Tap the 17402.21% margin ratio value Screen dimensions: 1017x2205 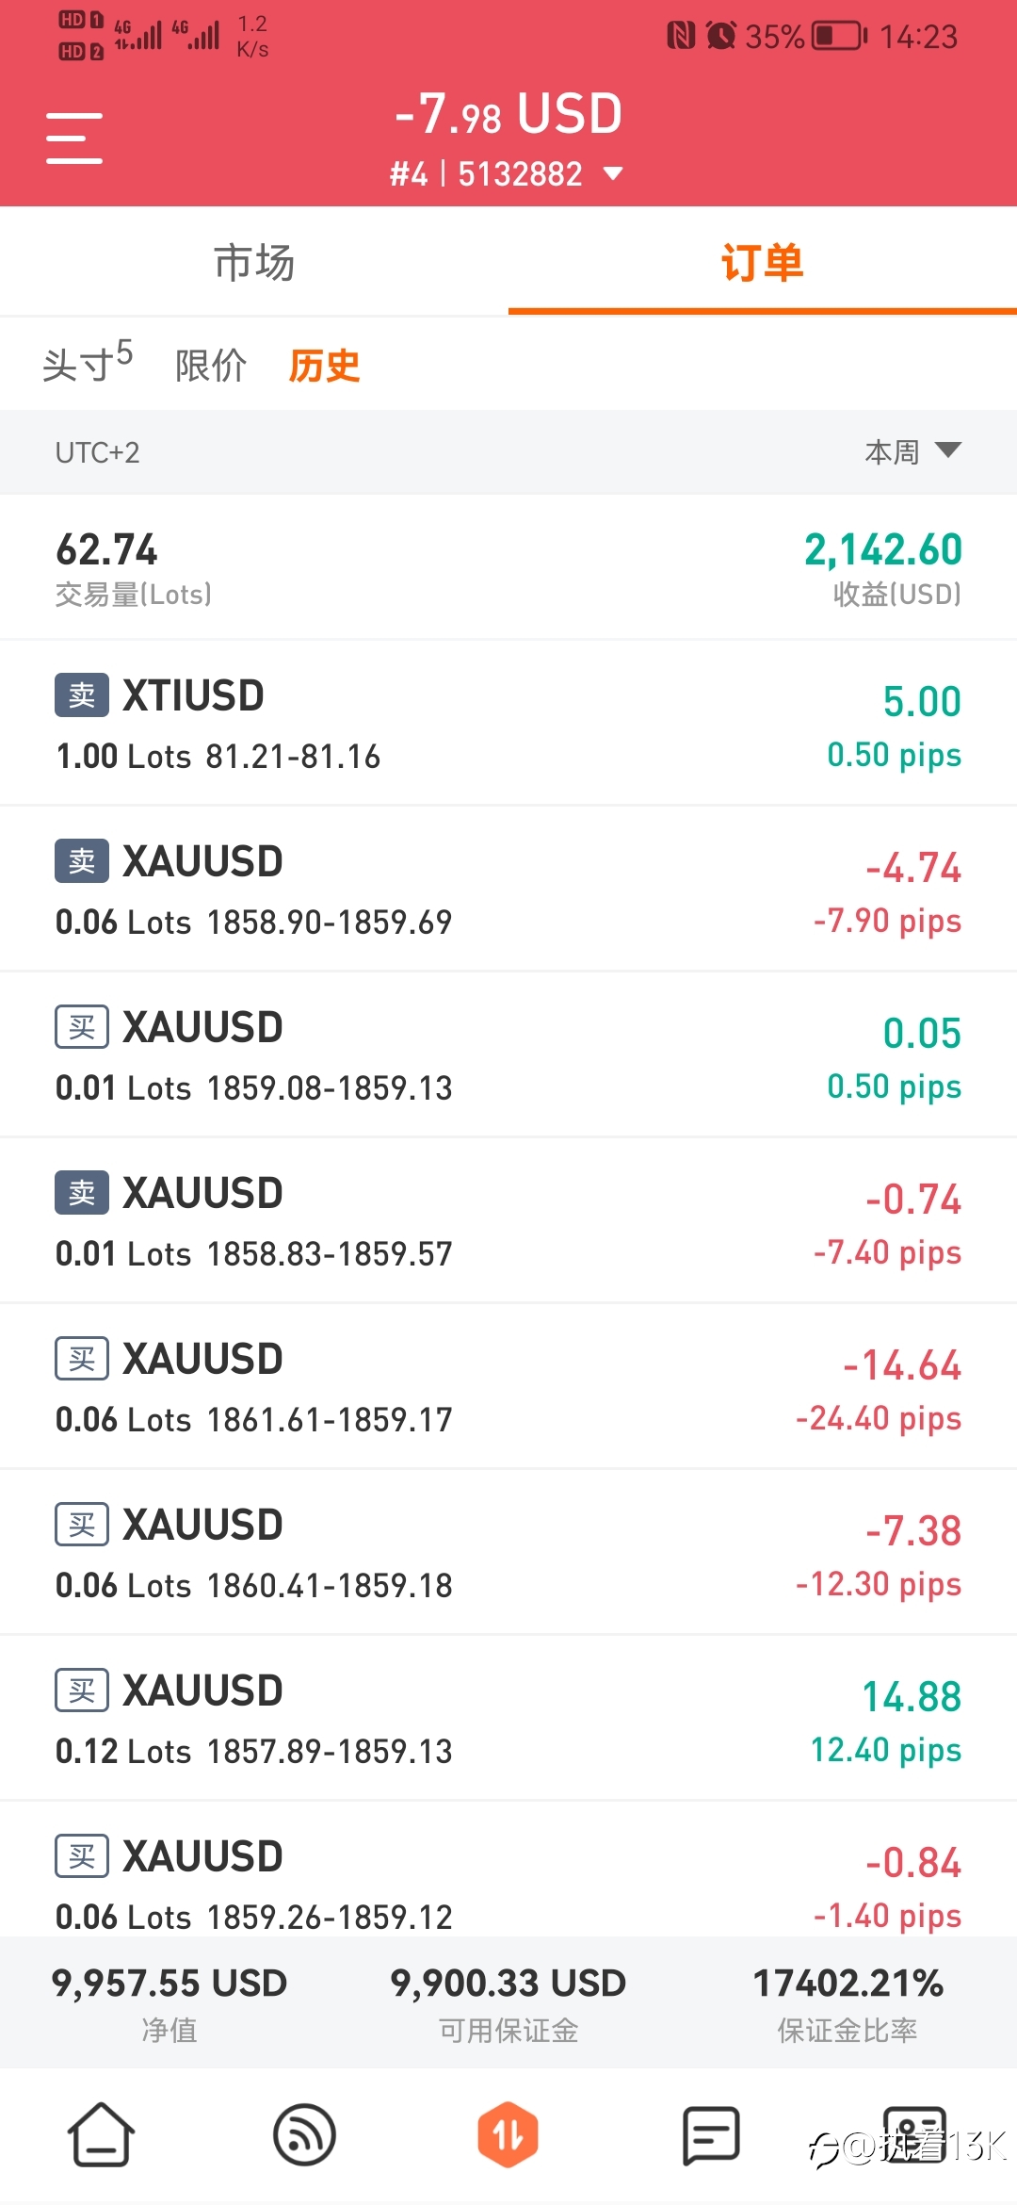coord(847,1983)
